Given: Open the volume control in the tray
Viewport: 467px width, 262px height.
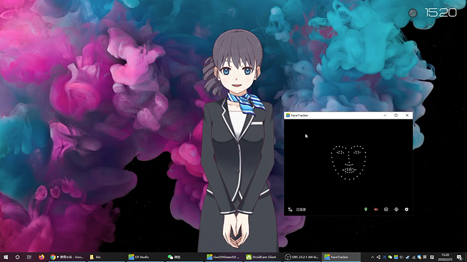Looking at the screenshot, I should [402, 257].
